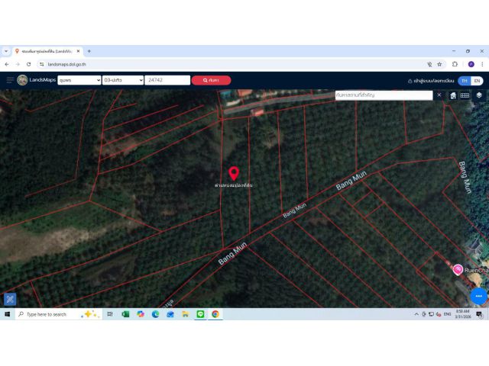
Task: Focus the parcel number field 24742
Action: coord(167,80)
